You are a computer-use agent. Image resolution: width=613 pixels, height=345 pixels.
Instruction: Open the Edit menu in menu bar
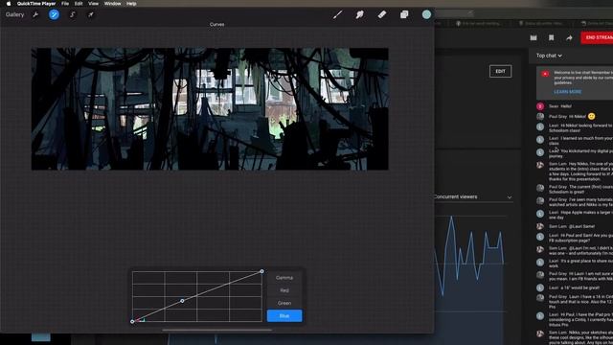[x=79, y=4]
